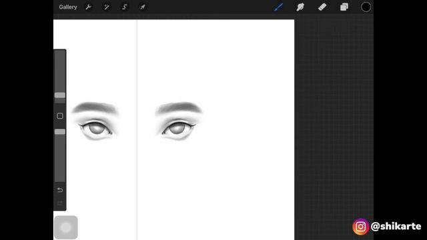The width and height of the screenshot is (427, 240).
Task: Undo the last stroke
Action: click(60, 190)
